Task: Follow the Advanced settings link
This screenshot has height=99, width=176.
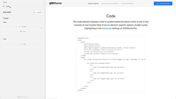Action: pyautogui.click(x=107, y=28)
